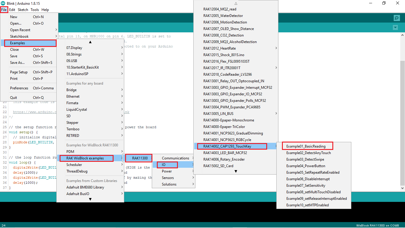The image size is (405, 228).
Task: Open Example03_DetectSwipe sketch
Action: point(314,159)
